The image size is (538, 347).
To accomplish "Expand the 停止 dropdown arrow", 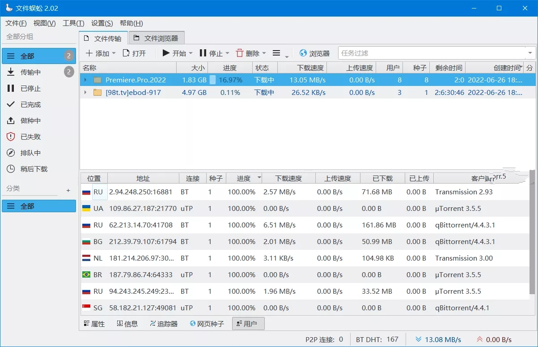I will click(227, 53).
